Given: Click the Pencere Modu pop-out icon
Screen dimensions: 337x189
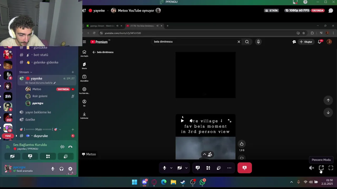Looking at the screenshot, I should click(321, 168).
